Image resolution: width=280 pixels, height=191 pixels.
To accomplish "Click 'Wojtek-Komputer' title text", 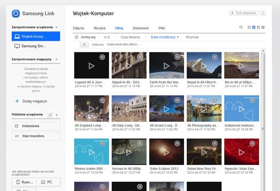I will pos(93,14).
